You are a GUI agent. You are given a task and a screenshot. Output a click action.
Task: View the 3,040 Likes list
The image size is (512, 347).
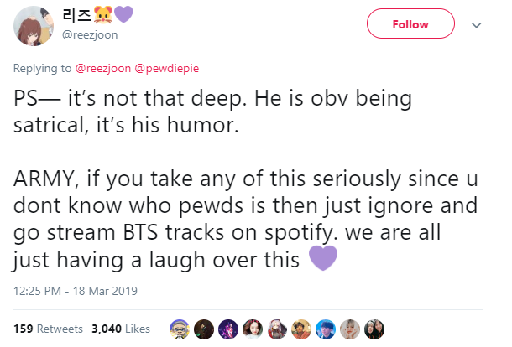point(120,329)
